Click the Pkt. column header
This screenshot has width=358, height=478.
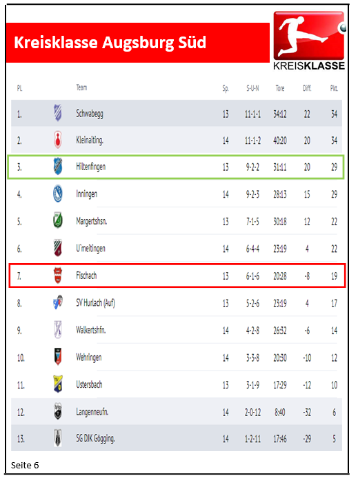(334, 88)
